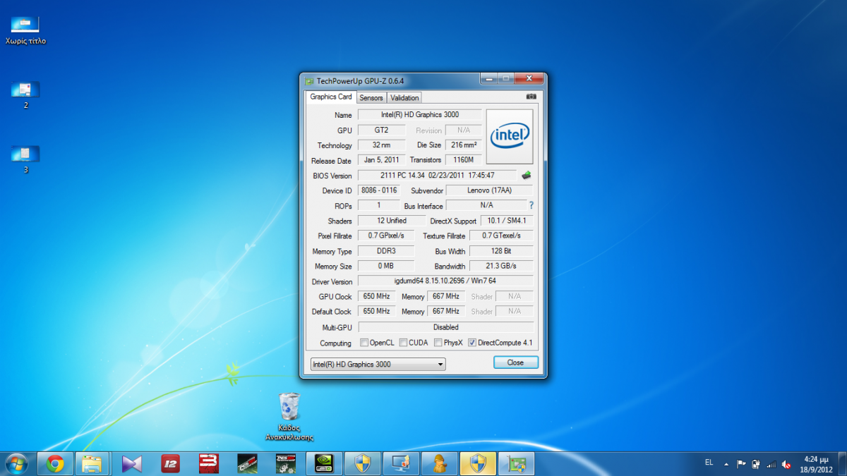847x476 pixels.
Task: Click the BIOS save chip icon
Action: pos(526,175)
